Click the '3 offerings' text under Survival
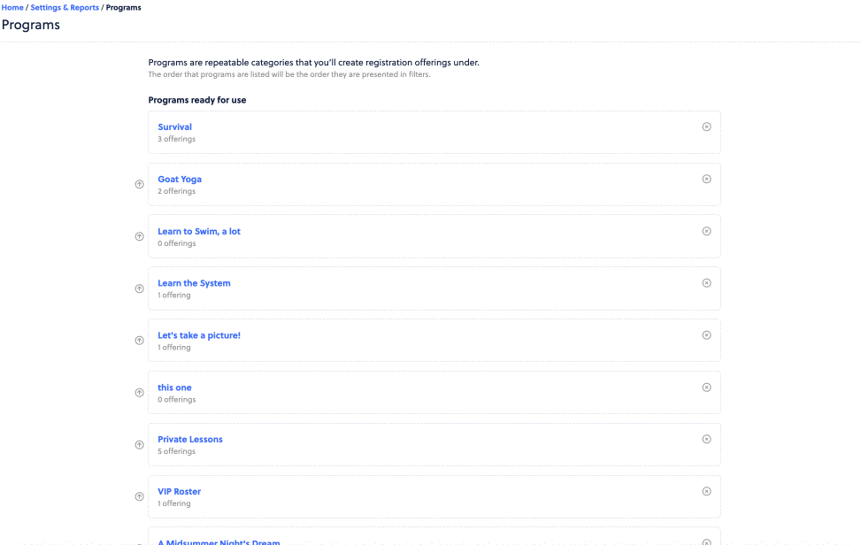Image resolution: width=861 pixels, height=545 pixels. 177,139
